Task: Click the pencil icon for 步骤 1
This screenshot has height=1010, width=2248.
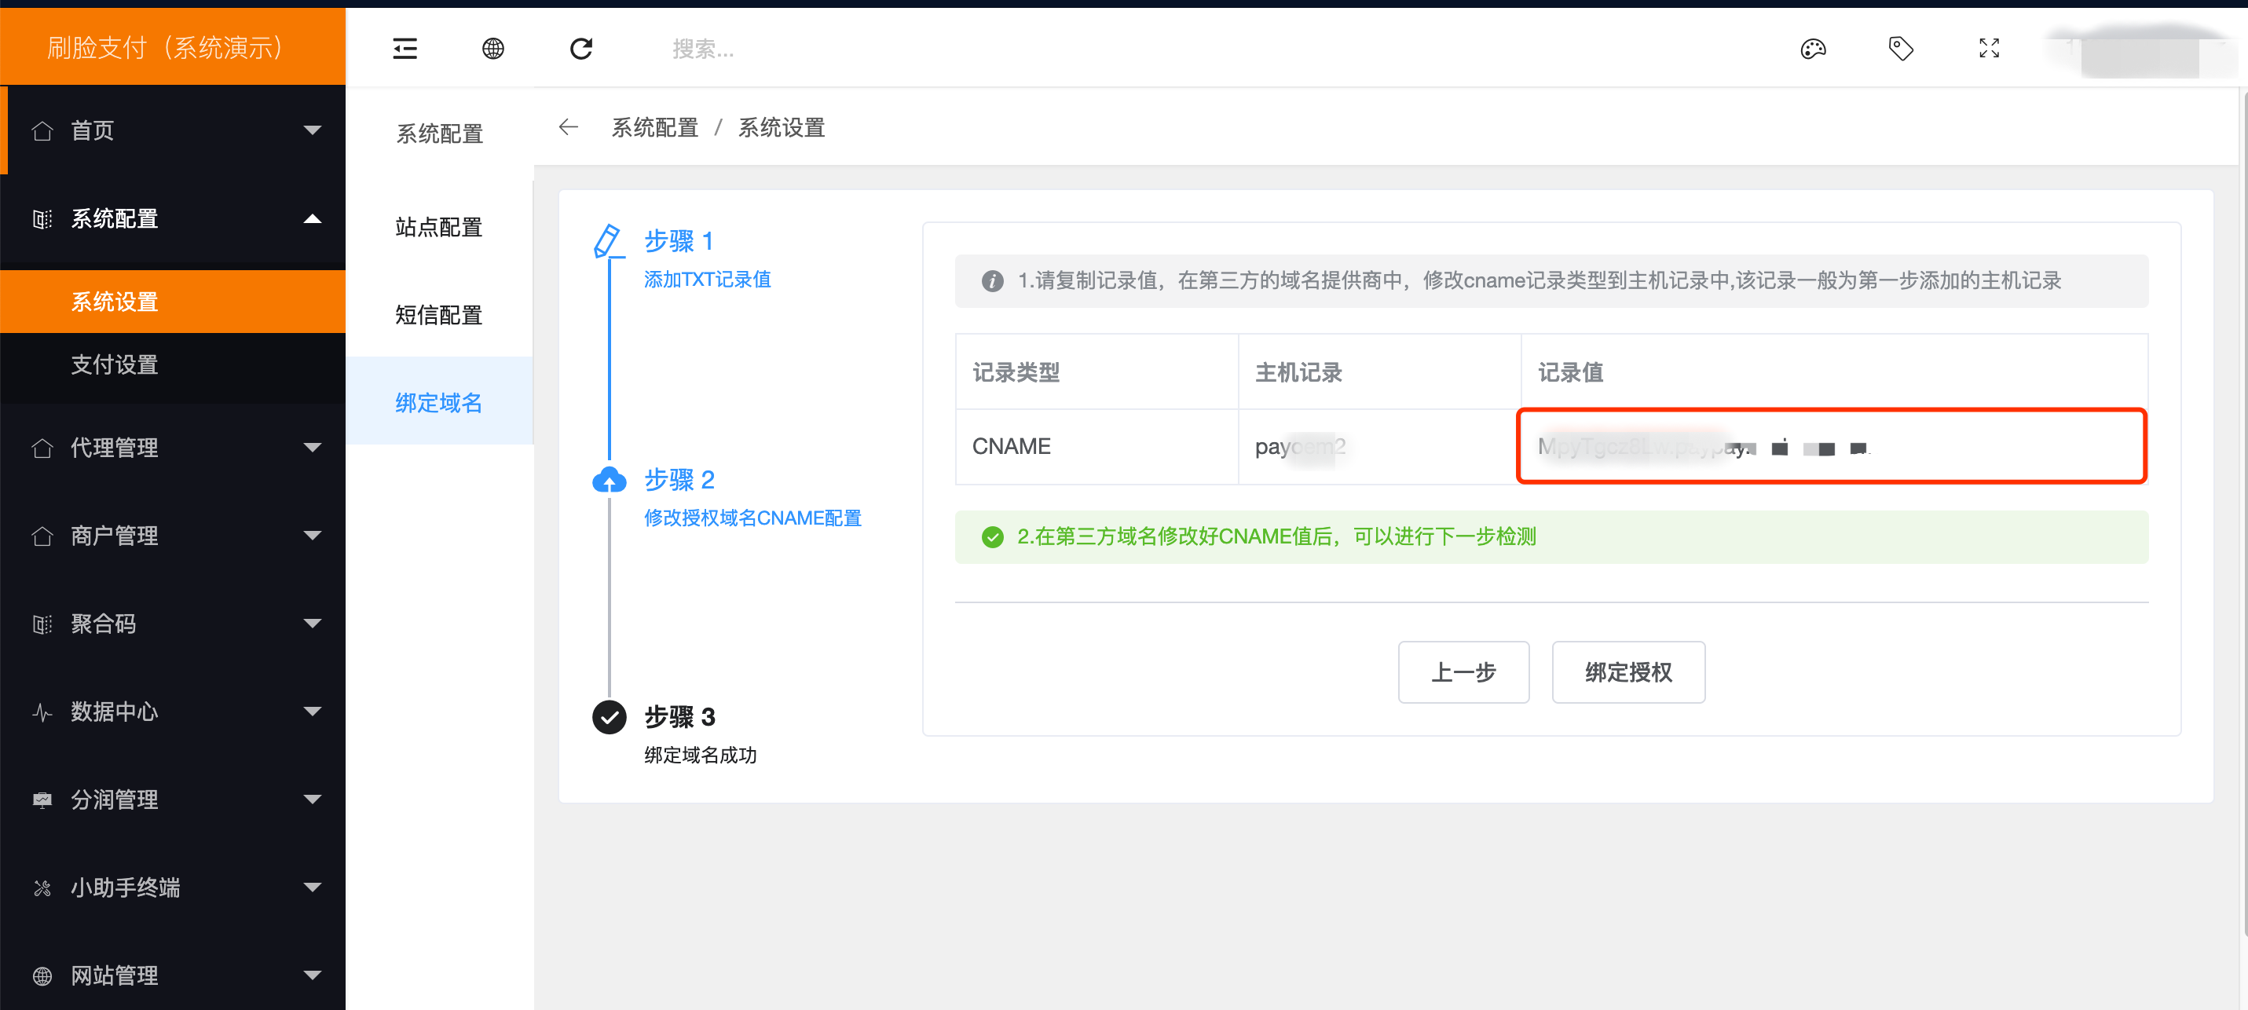Action: 608,240
